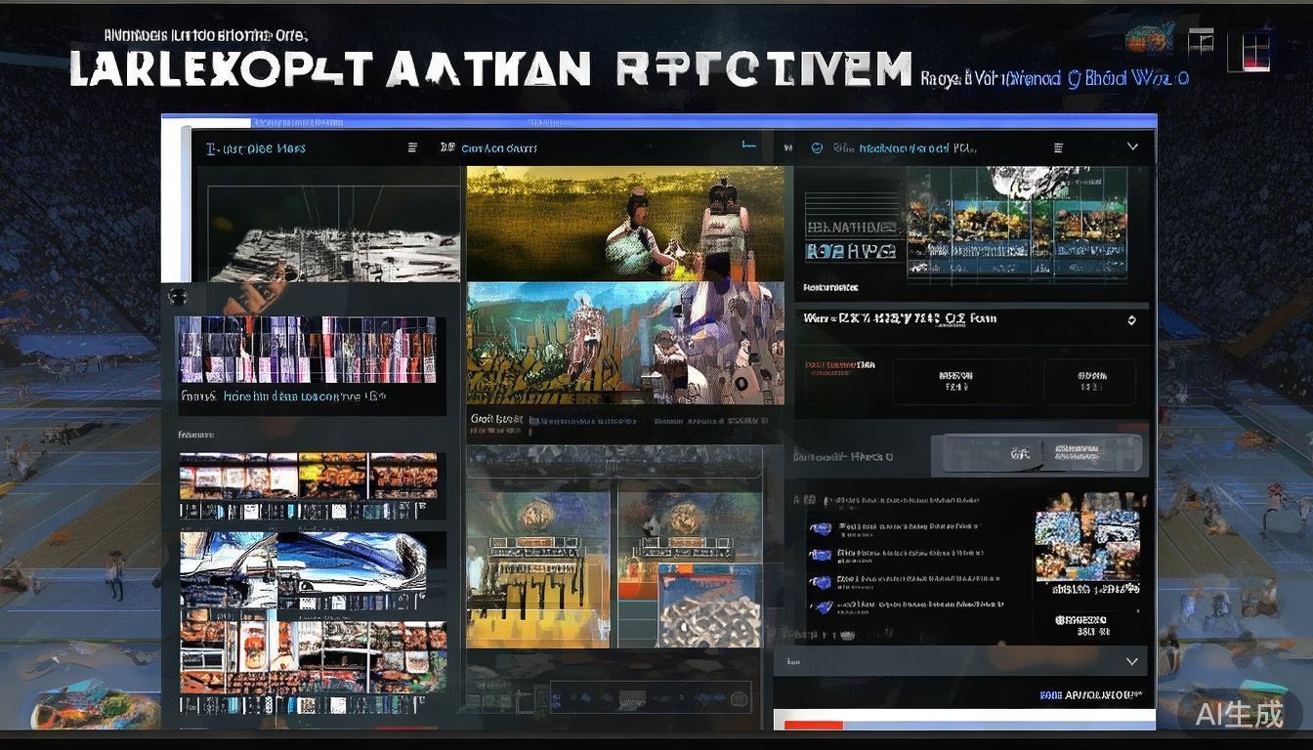Click the third blue list item icon
Screen dimensions: 1313x750
point(822,581)
